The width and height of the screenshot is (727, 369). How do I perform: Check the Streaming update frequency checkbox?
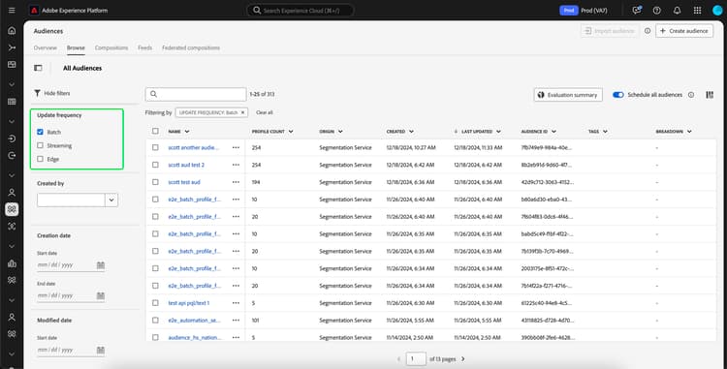click(41, 145)
